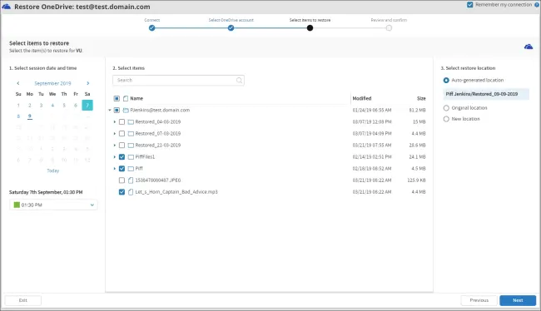Expand the Restored_07-03-2019 folder

[x=115, y=134]
